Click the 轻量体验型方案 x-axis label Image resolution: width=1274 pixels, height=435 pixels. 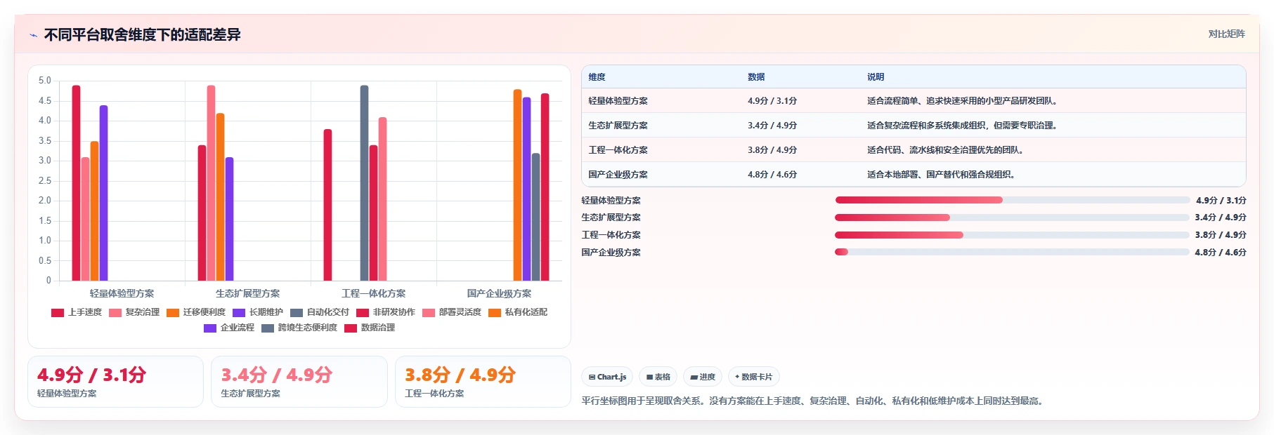click(x=122, y=293)
